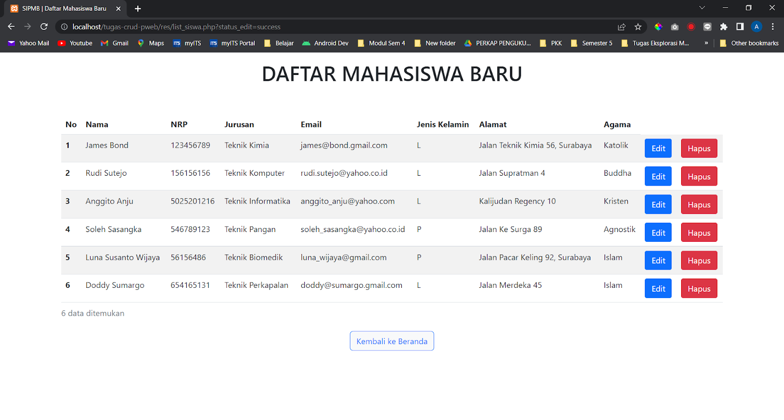Open the Maps bookmark
Screen dimensions: 784x420
(150, 43)
